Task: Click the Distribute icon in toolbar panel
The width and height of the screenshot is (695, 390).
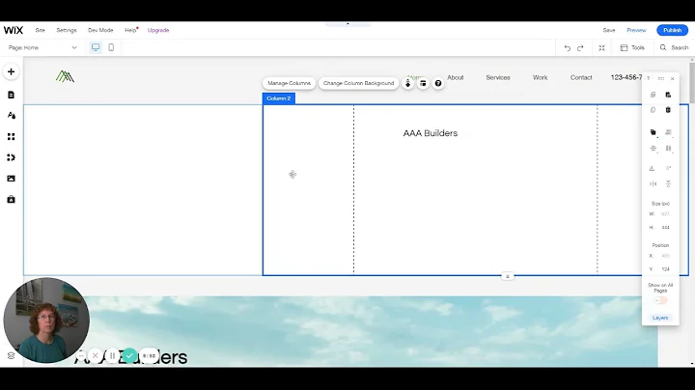Action: pos(653,149)
